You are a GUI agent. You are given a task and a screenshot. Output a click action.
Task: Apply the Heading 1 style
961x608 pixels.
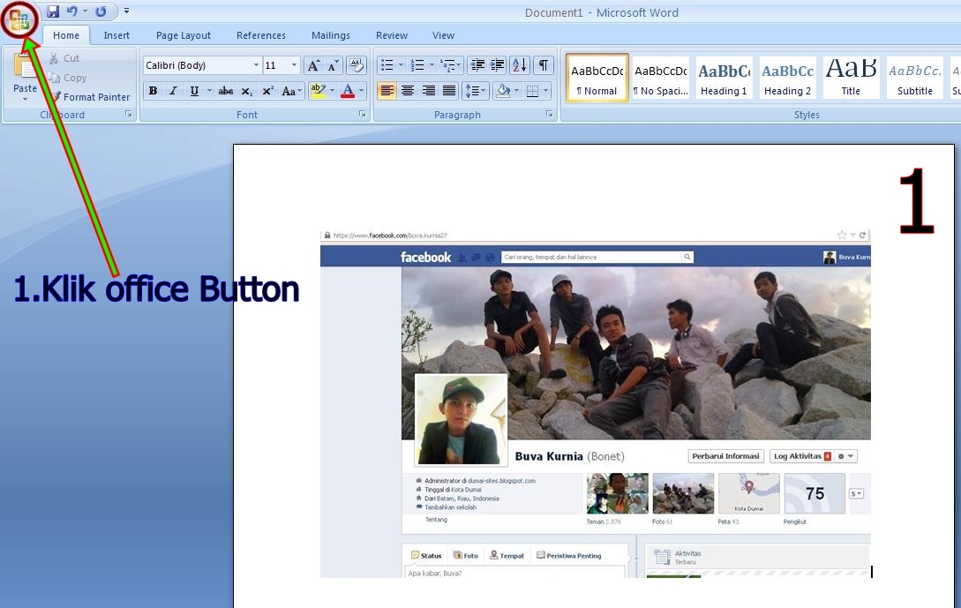click(x=724, y=77)
